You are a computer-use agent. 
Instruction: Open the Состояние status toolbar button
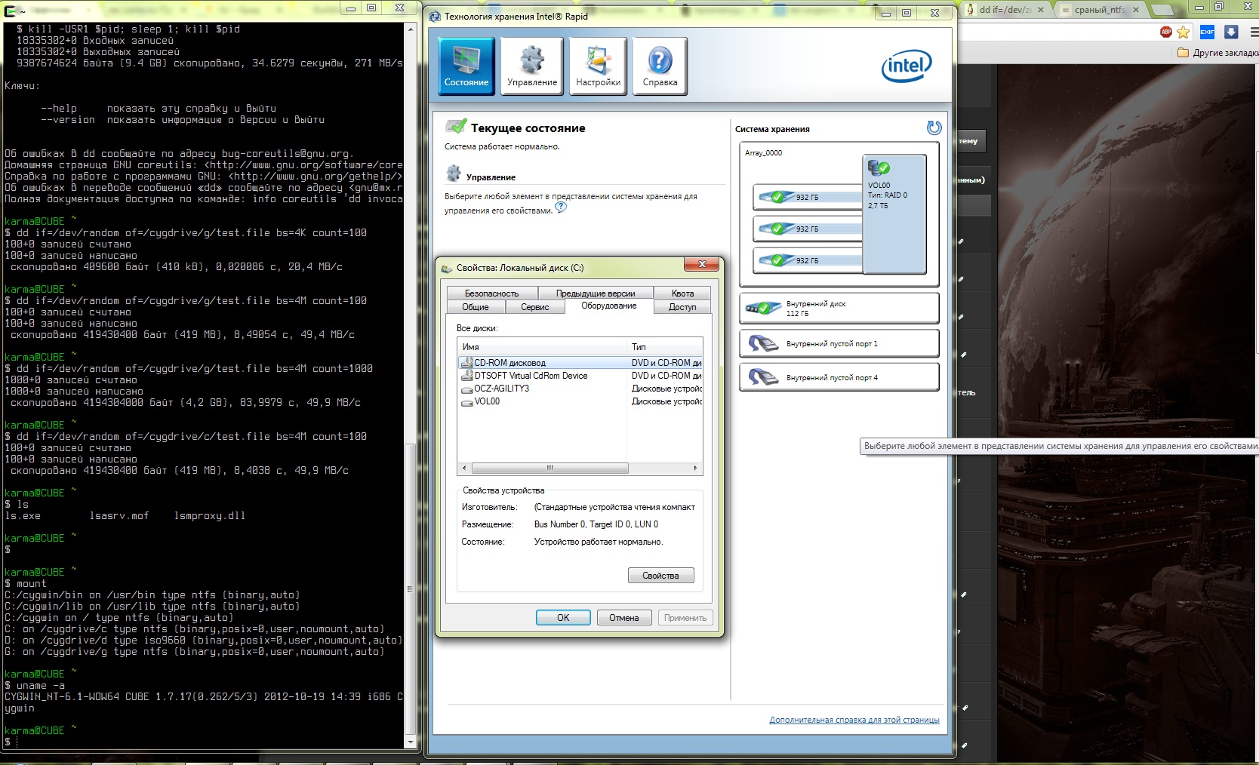point(466,66)
